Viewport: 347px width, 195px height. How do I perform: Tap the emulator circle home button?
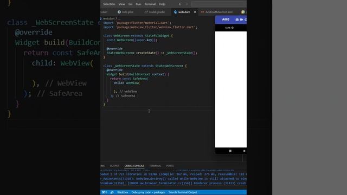click(x=244, y=151)
